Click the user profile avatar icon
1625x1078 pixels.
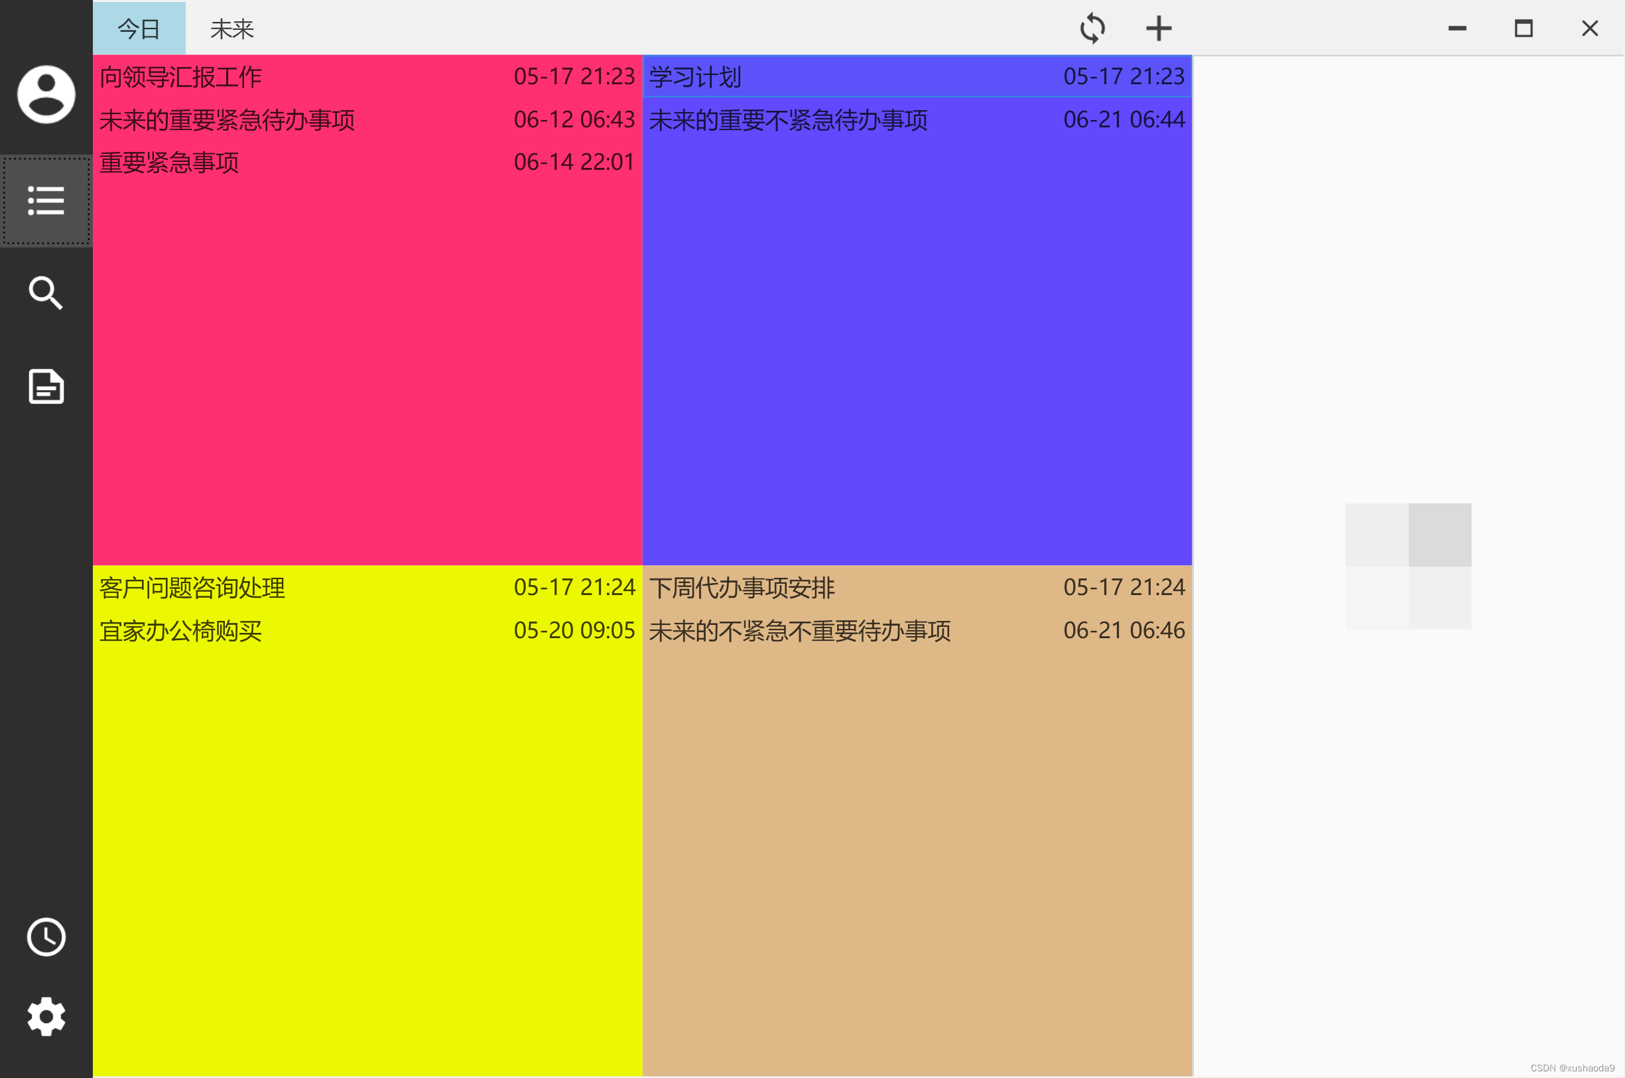(46, 94)
